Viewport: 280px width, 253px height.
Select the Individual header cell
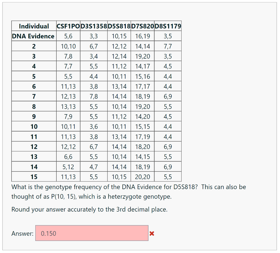click(x=34, y=26)
